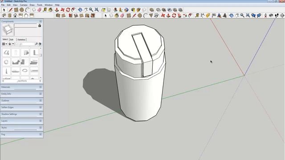Set Shaded With Textures face style

point(87,16)
